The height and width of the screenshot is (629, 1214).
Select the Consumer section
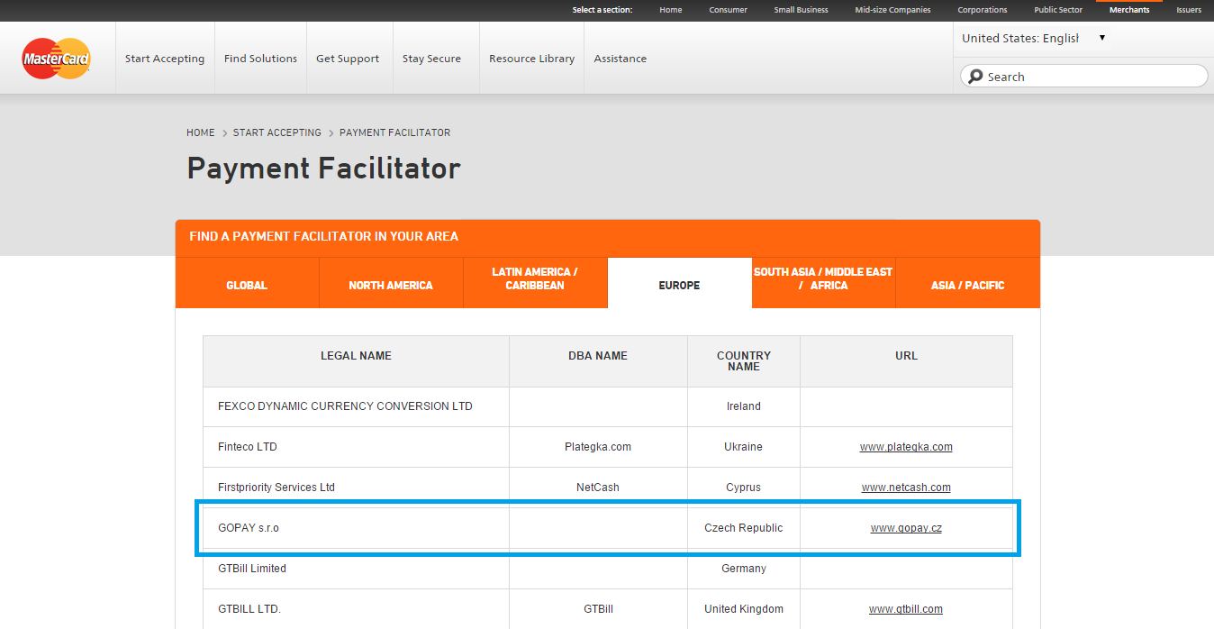(x=728, y=10)
